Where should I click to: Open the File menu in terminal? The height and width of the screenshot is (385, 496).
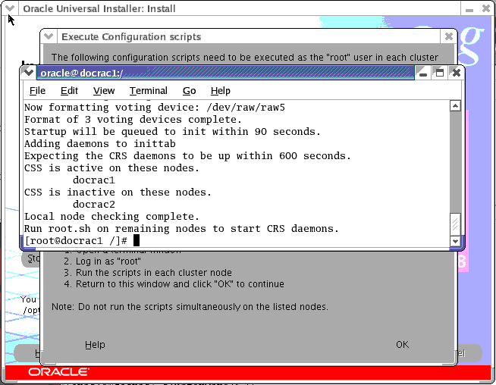tap(37, 91)
